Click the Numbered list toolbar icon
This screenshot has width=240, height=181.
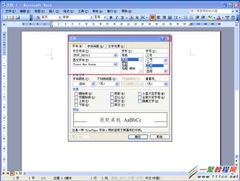[186, 17]
